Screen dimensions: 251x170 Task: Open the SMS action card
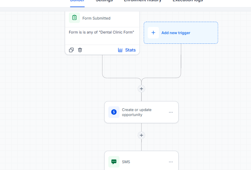141,160
